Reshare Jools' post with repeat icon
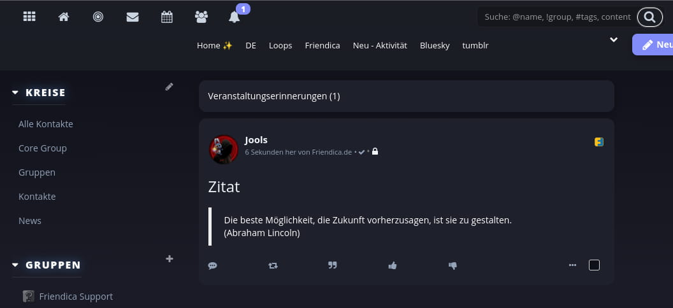Image resolution: width=673 pixels, height=308 pixels. (273, 265)
